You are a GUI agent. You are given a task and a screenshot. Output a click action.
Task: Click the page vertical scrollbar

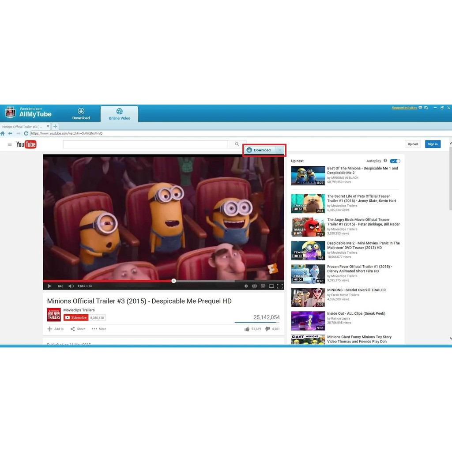click(450, 179)
